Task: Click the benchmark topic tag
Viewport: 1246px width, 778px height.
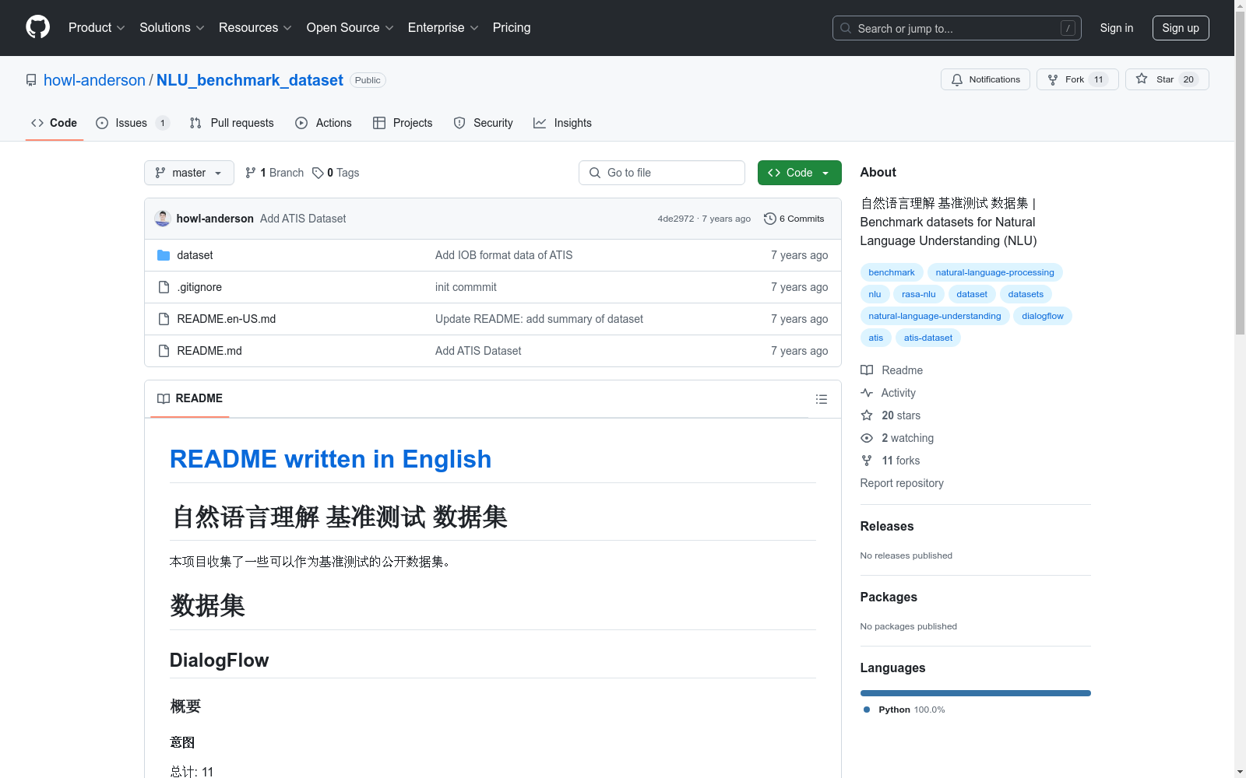Action: 892,272
